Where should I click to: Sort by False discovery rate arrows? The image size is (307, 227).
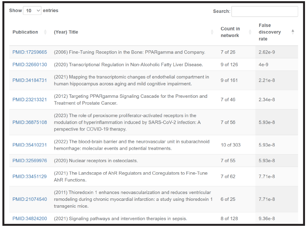click(x=293, y=32)
